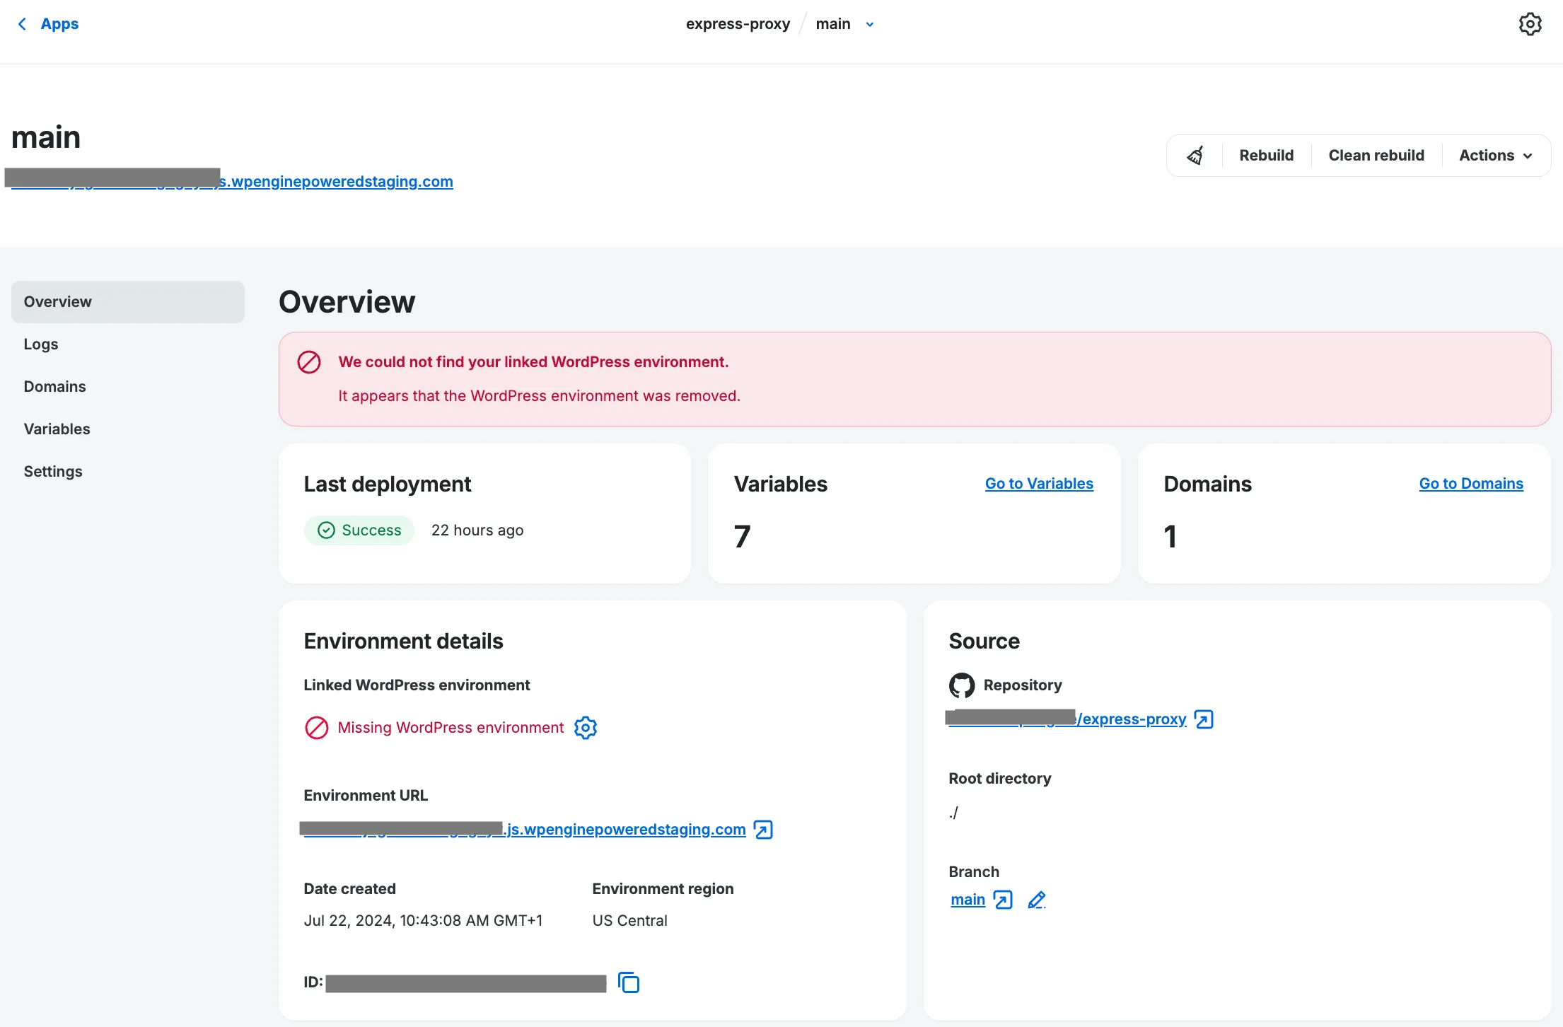Click the GitHub repository icon
Screen dimensions: 1563x1027
961,685
